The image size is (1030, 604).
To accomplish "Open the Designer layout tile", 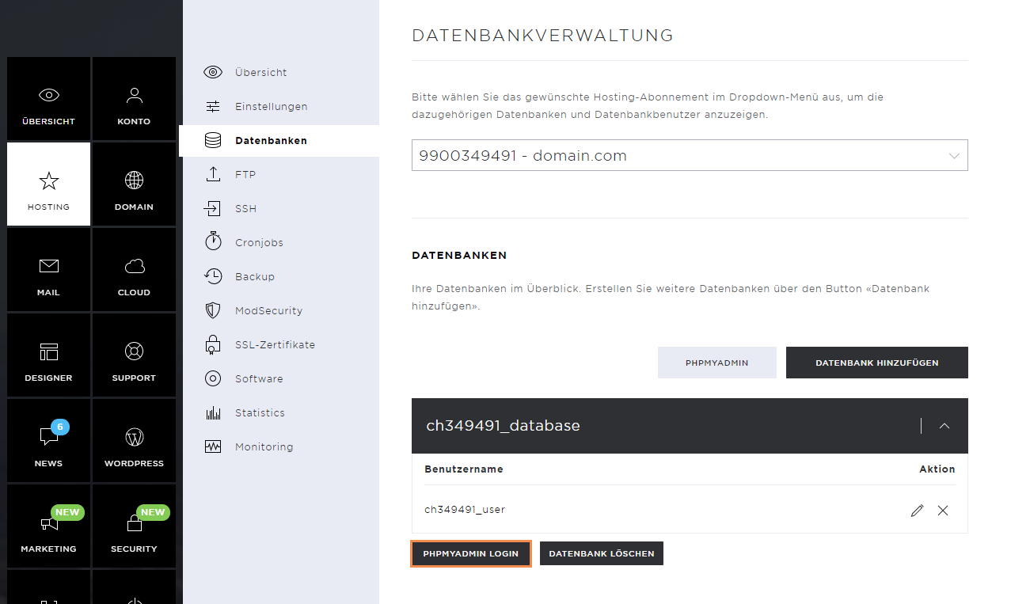I will 48,355.
